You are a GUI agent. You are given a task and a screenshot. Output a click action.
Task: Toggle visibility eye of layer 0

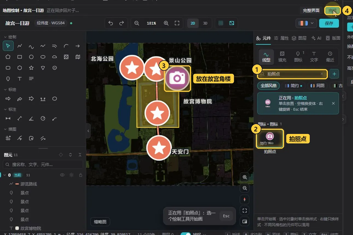point(62,175)
